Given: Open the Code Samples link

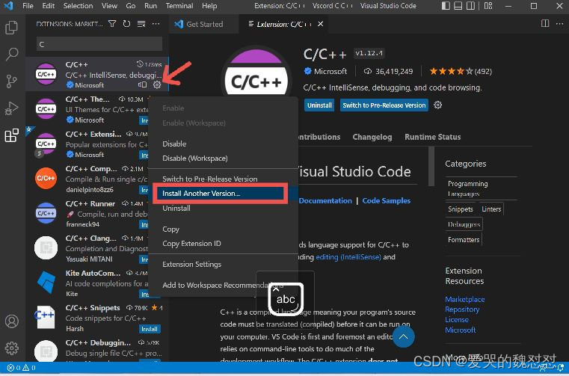Looking at the screenshot, I should [x=386, y=200].
